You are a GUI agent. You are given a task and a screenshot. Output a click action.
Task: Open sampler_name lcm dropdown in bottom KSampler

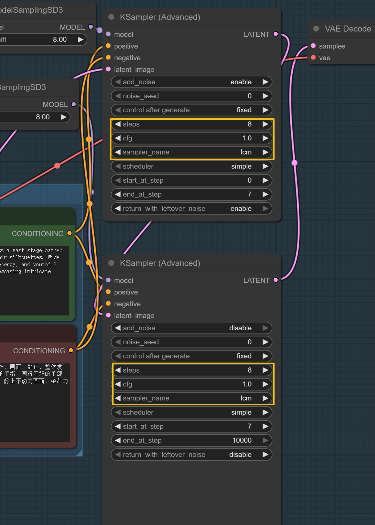(x=192, y=398)
